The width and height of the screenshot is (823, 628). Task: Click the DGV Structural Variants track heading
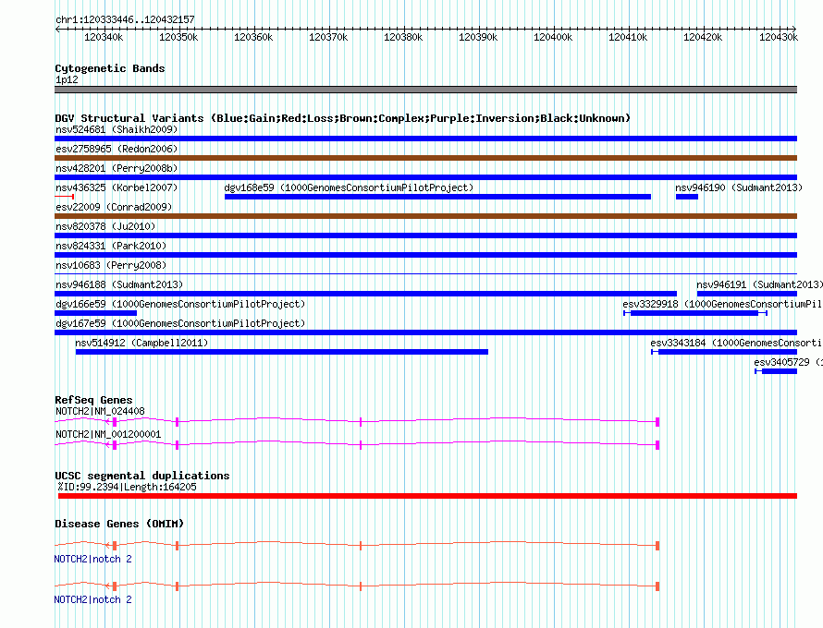coord(342,118)
